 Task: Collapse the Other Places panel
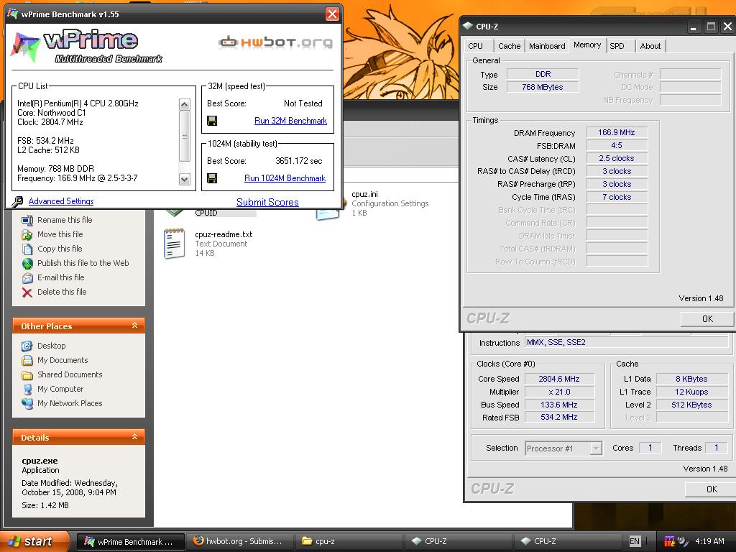134,326
